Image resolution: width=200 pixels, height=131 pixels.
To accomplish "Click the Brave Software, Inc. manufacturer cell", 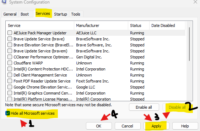I will tap(94, 45).
